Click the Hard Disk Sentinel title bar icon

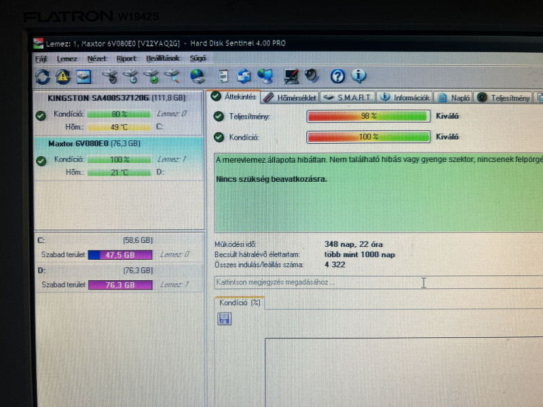tap(38, 43)
